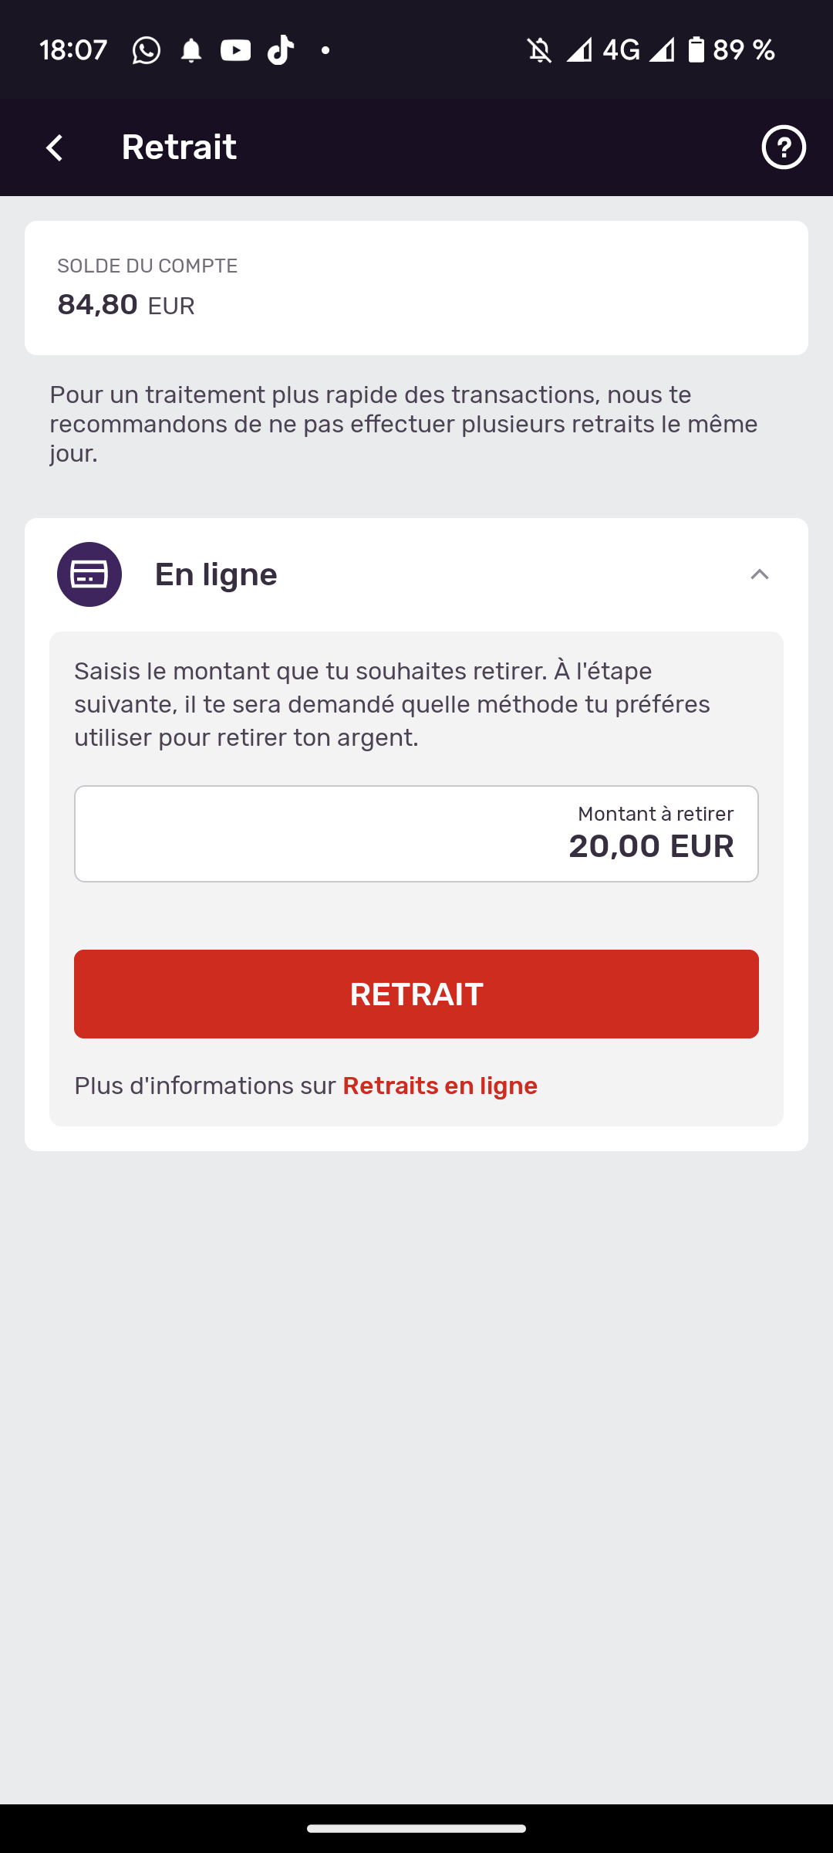This screenshot has height=1853, width=833.
Task: Edit the Montant à retirer field
Action: [x=416, y=834]
